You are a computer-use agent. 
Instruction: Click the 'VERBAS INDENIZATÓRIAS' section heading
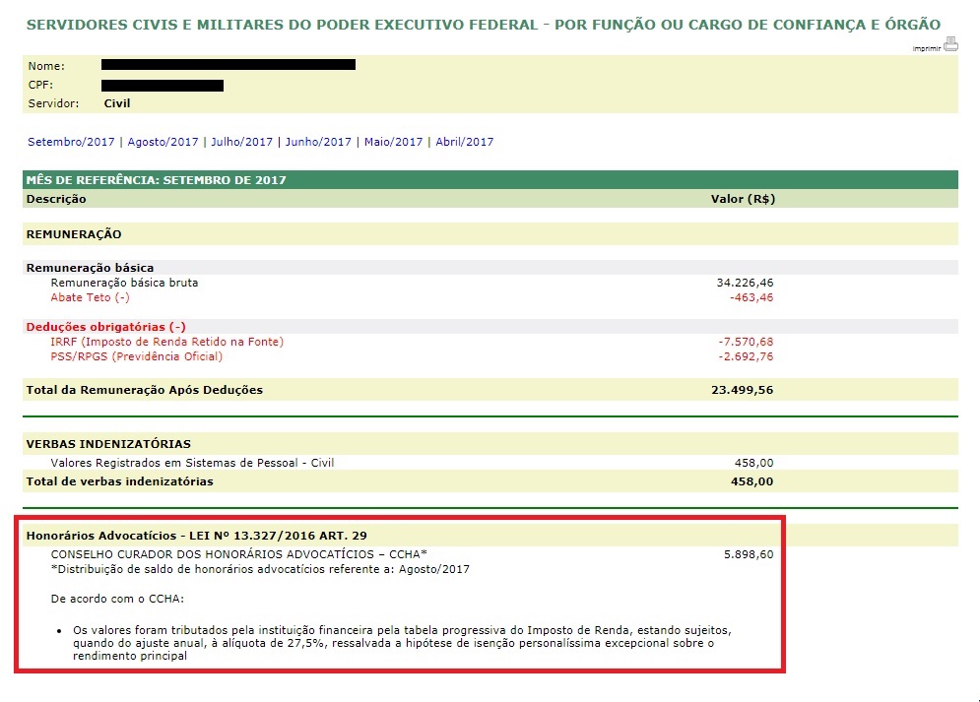pyautogui.click(x=108, y=444)
